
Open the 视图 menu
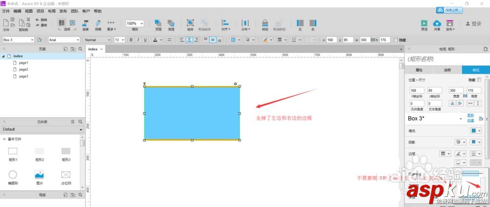pos(29,11)
